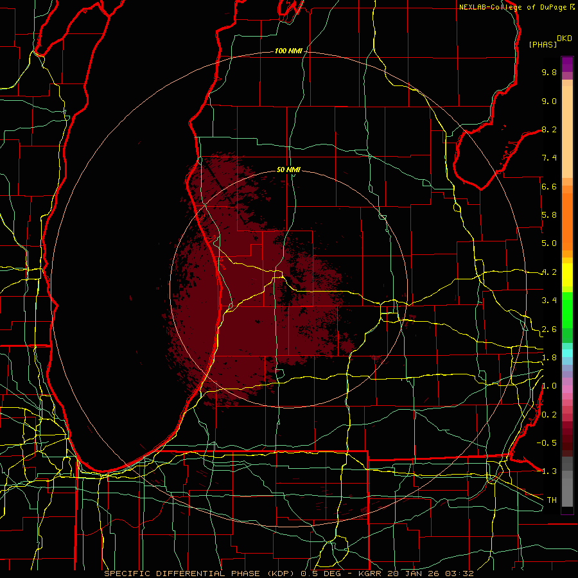Viewport: 578px width, 578px height.
Task: Select the 7.4 value on the color scale
Action: 549,158
